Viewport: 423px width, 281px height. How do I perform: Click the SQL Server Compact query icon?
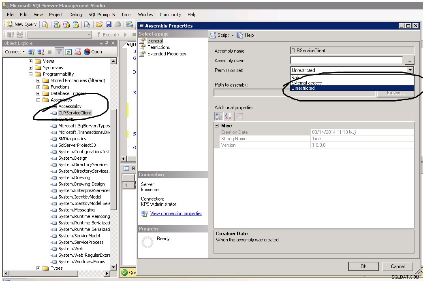pos(87,25)
